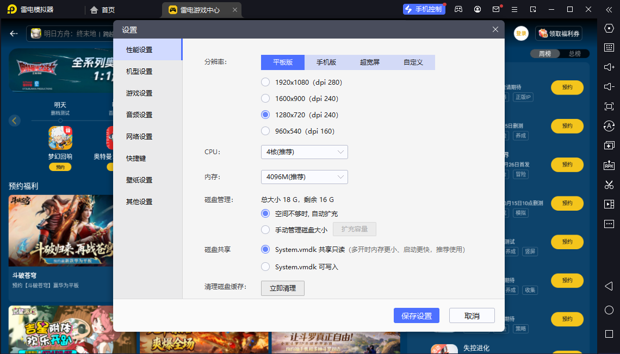Click the volume down icon in sidebar
Viewport: 620px width, 354px height.
coord(609,87)
